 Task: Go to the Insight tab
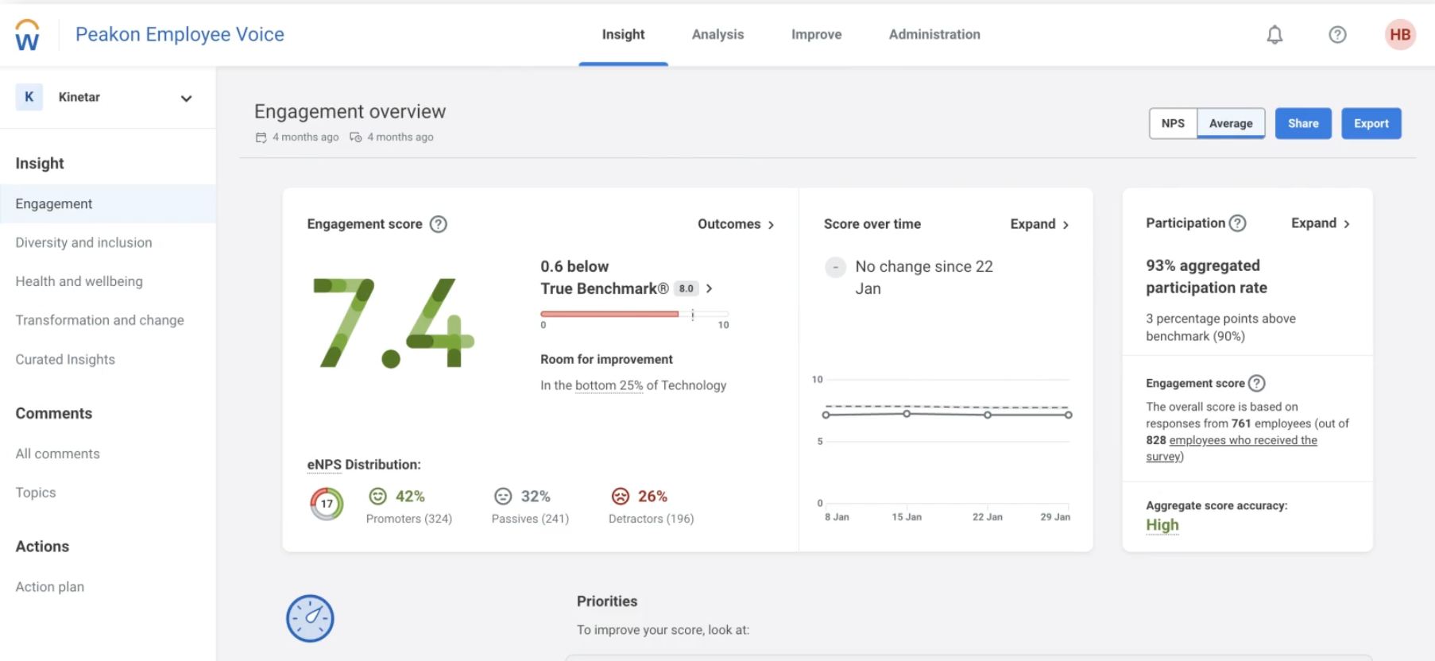[x=623, y=34]
